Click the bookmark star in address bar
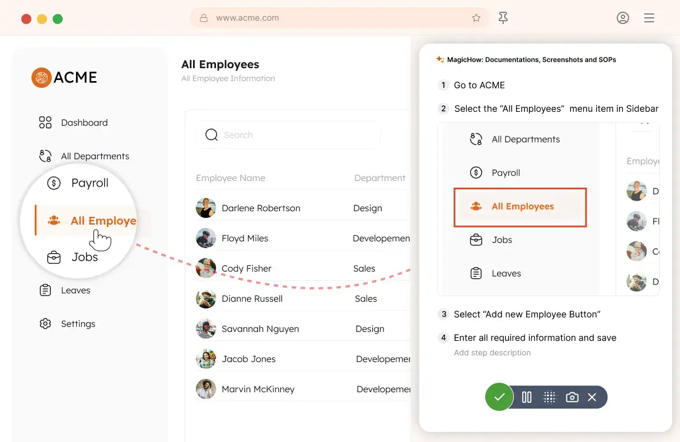 476,18
